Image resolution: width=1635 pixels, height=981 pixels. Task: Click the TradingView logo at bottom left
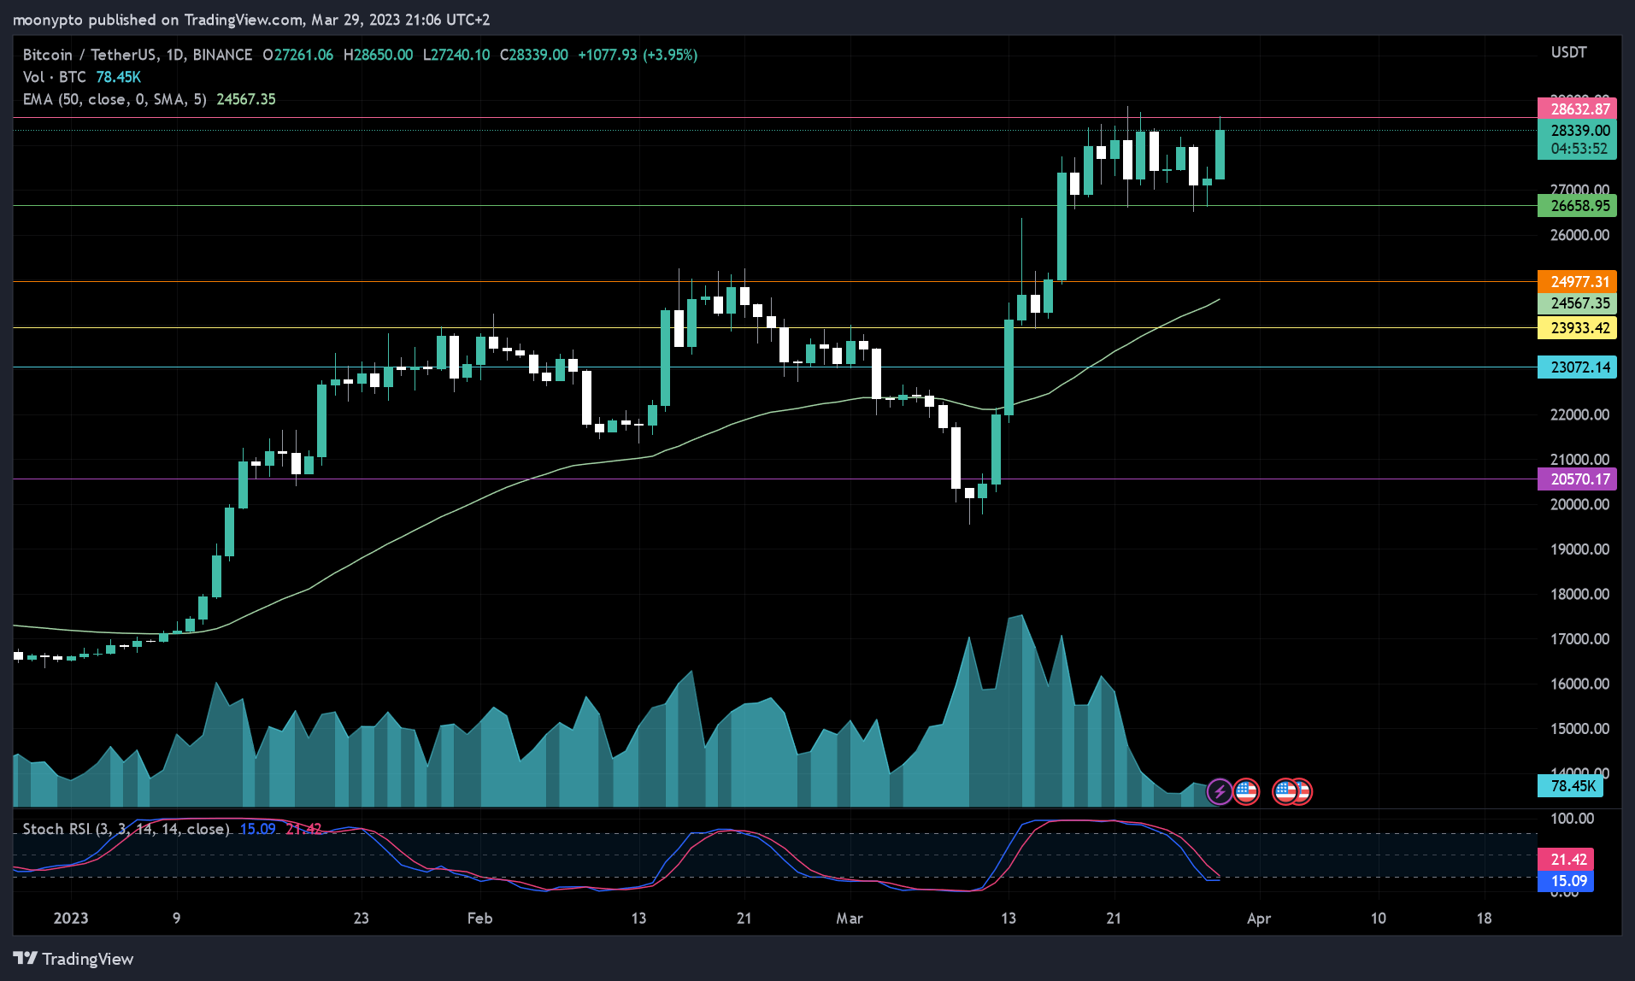tap(74, 959)
